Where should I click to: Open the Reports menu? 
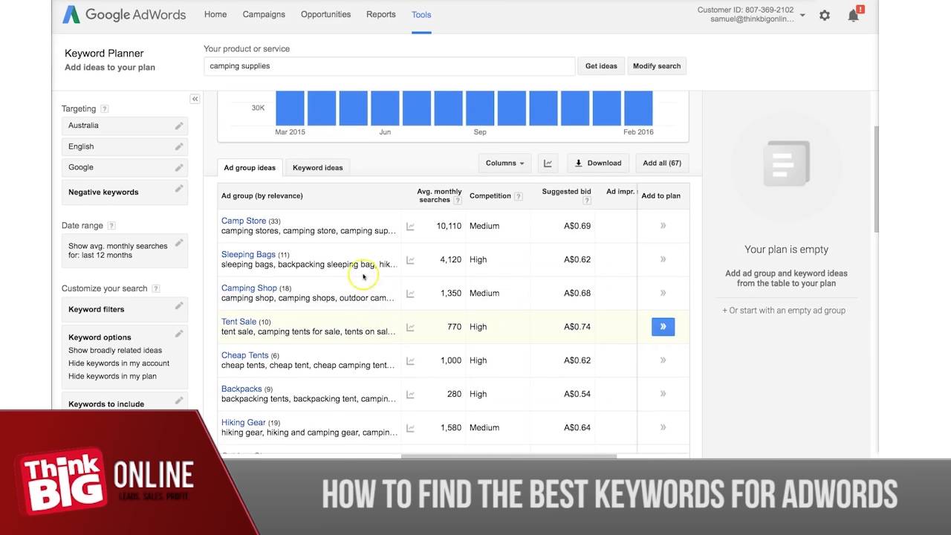(x=381, y=14)
